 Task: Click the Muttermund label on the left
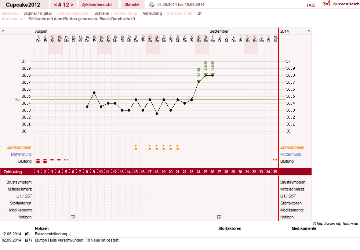(21, 154)
